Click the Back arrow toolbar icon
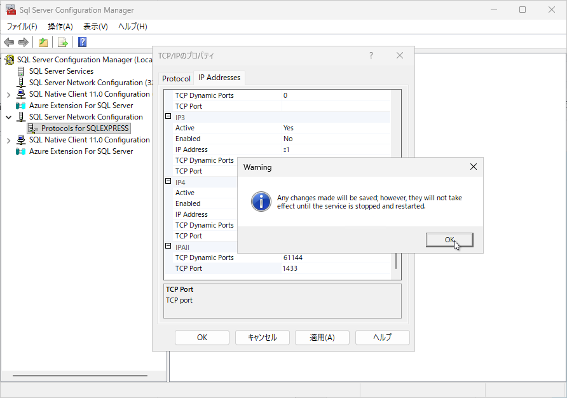This screenshot has width=567, height=398. 9,43
